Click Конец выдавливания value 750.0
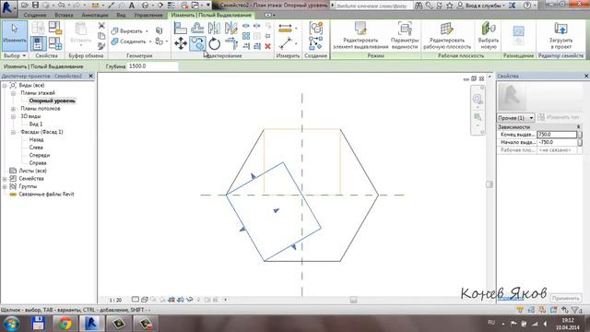This screenshot has width=590, height=332. click(557, 135)
